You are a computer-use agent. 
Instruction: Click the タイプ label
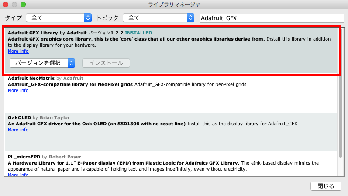(14, 18)
